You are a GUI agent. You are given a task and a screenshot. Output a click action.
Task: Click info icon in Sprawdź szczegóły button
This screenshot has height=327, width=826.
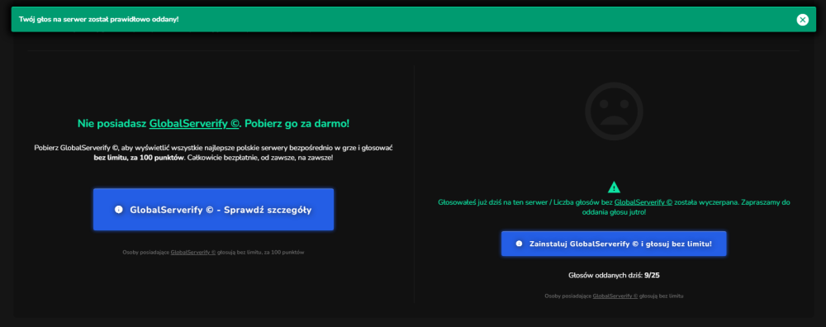pyautogui.click(x=118, y=210)
